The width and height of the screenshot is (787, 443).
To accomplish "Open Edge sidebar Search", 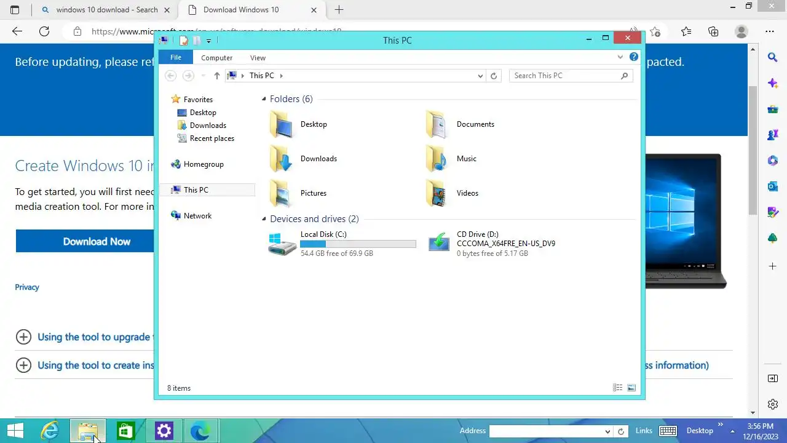I will (x=773, y=57).
